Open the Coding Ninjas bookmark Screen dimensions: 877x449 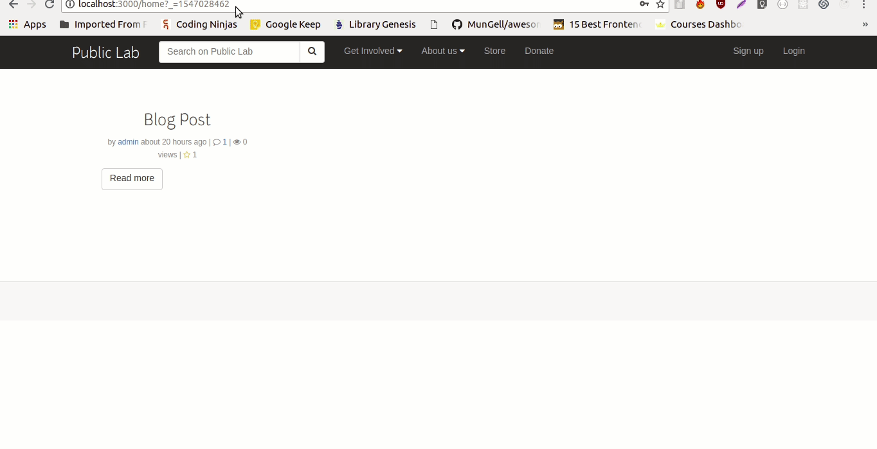199,24
